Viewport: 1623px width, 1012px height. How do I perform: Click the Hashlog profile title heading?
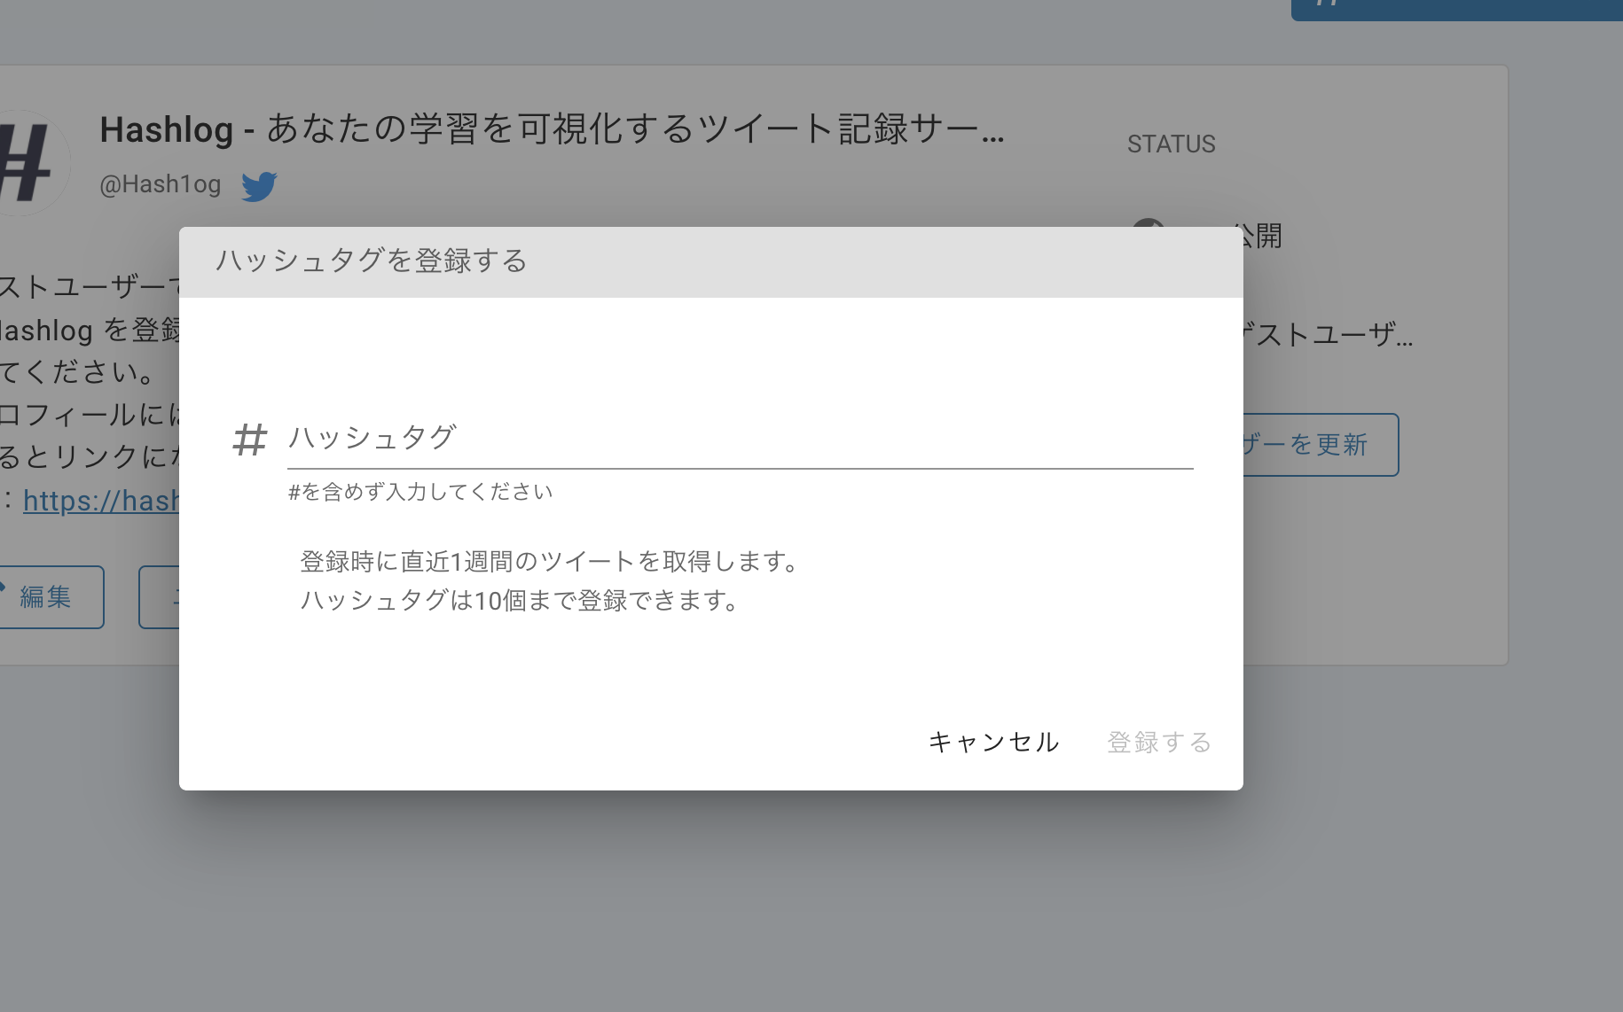552,129
